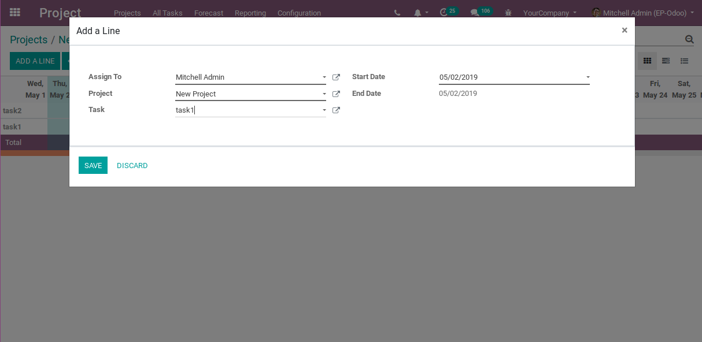Open the Start Date picker arrow
702x342 pixels.
tap(588, 77)
